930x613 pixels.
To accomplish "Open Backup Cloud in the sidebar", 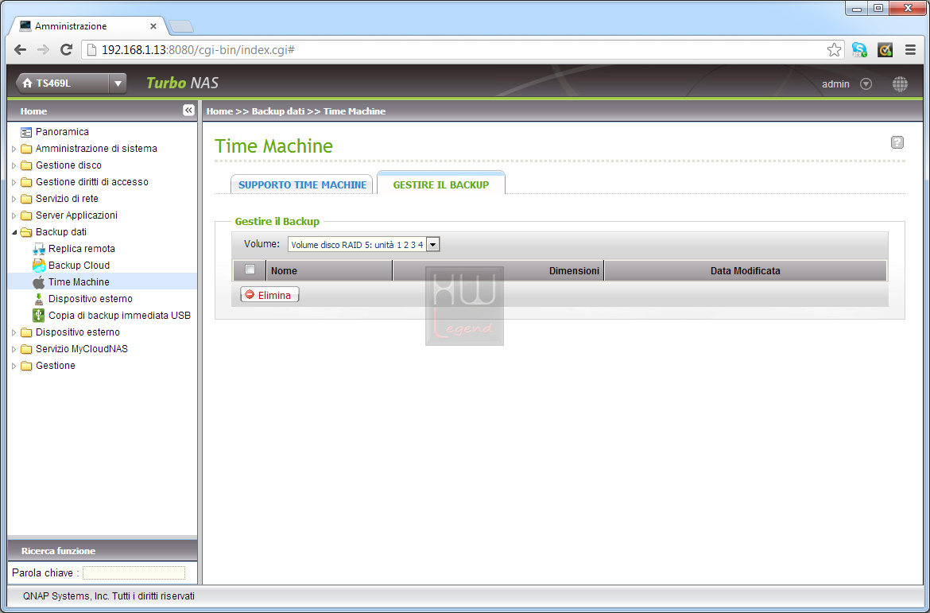I will (79, 266).
